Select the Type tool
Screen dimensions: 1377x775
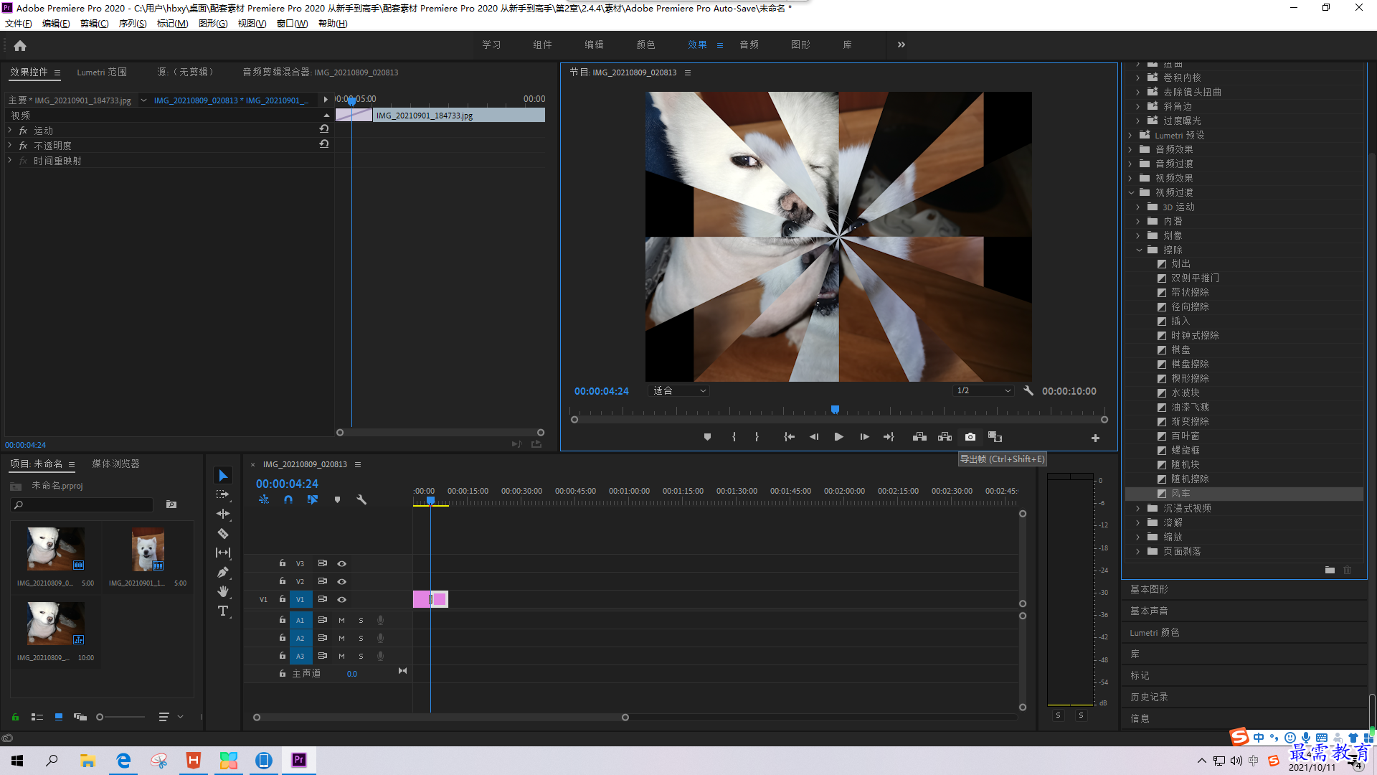(x=223, y=611)
